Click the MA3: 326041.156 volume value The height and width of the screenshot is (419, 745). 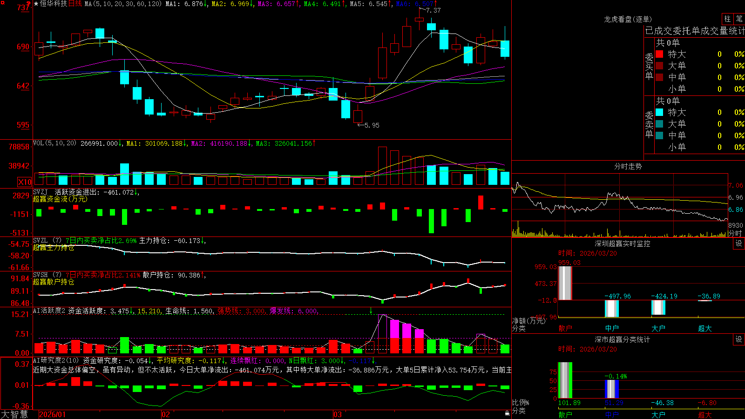[285, 143]
